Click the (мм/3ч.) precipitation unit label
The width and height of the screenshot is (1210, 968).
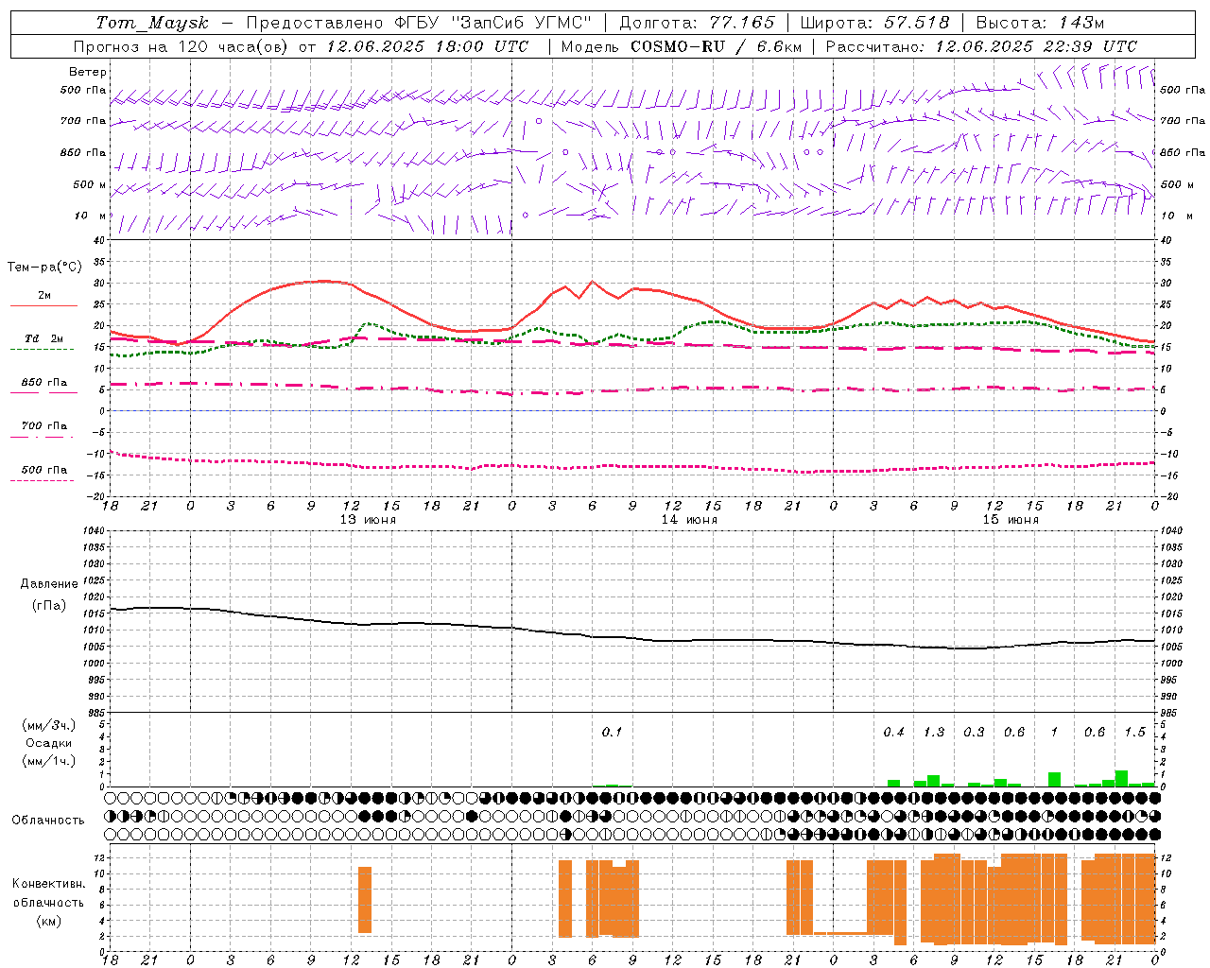click(x=49, y=726)
